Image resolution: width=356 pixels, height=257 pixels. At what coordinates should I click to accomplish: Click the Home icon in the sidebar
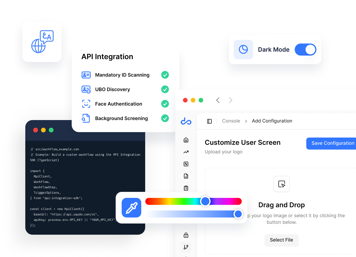(x=186, y=140)
